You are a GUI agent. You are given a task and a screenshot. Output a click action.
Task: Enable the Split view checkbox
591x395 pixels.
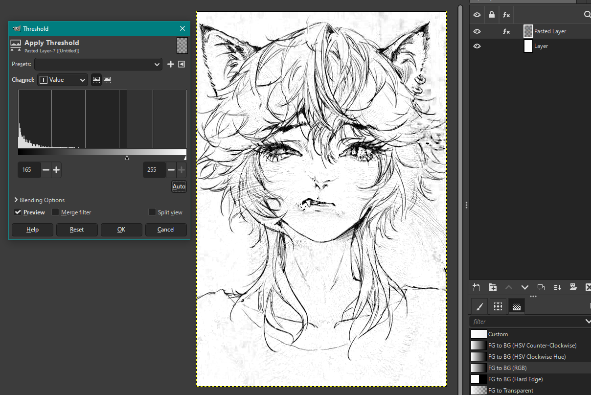(x=152, y=212)
